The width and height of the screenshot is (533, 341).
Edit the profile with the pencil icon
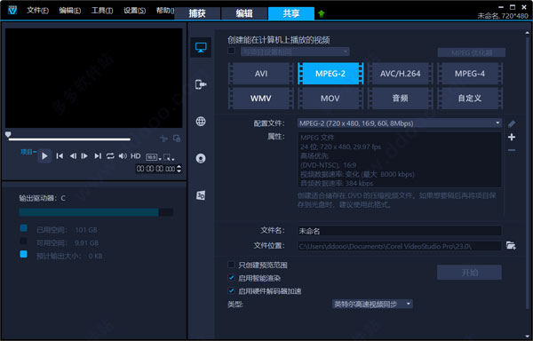tap(512, 124)
